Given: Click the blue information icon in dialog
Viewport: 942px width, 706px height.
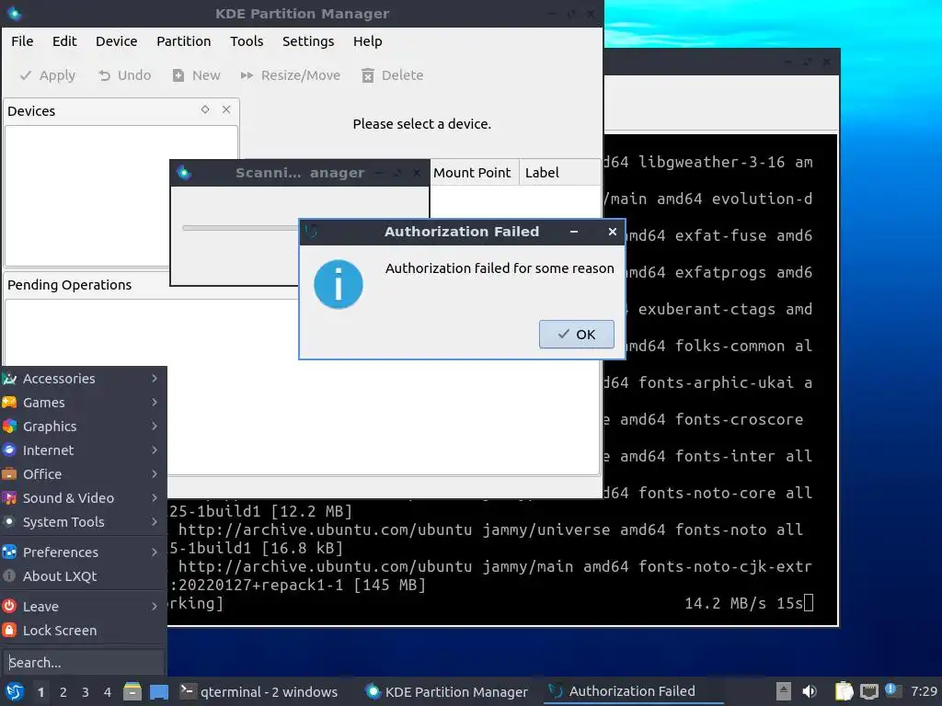Looking at the screenshot, I should pyautogui.click(x=339, y=285).
